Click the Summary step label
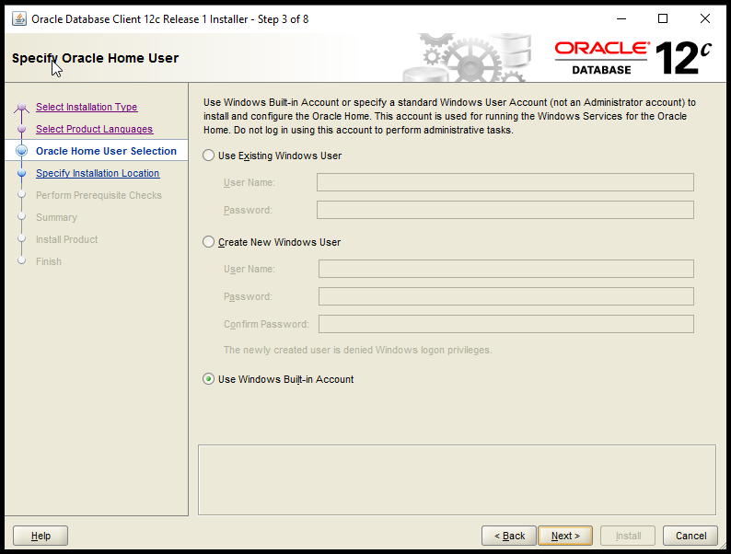731x554 pixels. 56,217
